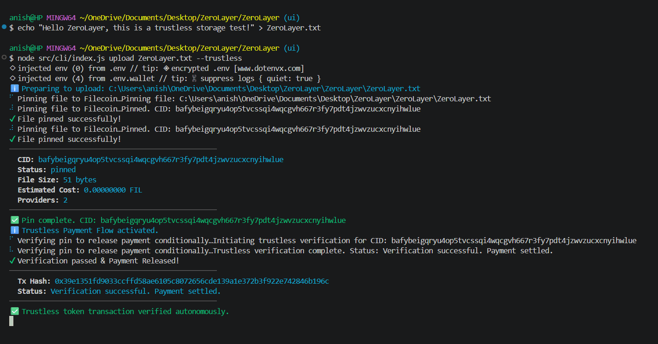Click the blue filled dot beside the echo command
The image size is (658, 344).
tap(4, 28)
